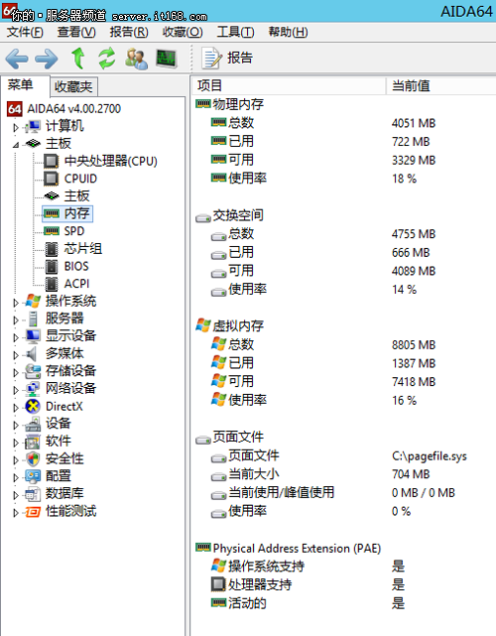Select the 虚拟内存 总数 8805 MB row

(345, 344)
